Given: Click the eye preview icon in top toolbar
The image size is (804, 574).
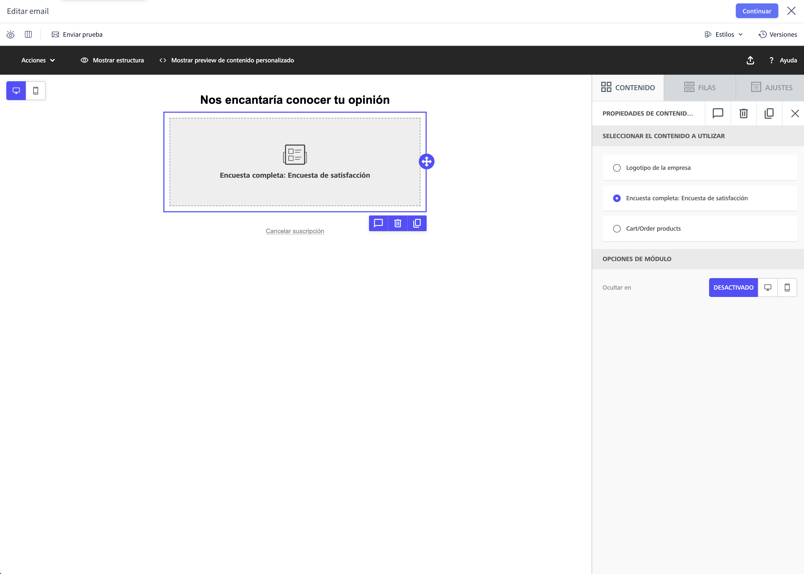Looking at the screenshot, I should [10, 34].
